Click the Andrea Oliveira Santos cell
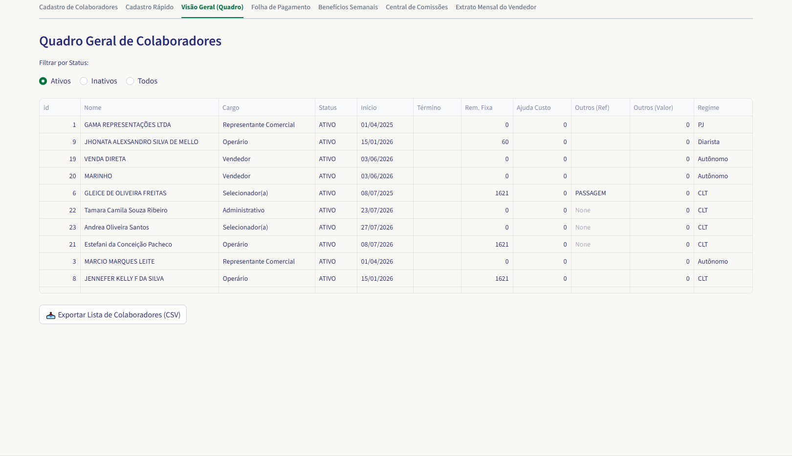 coord(150,227)
